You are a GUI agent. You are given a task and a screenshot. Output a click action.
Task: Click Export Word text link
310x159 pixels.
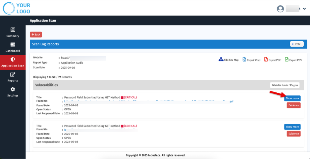(253, 60)
